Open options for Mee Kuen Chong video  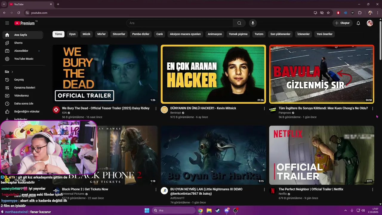tap(372, 108)
